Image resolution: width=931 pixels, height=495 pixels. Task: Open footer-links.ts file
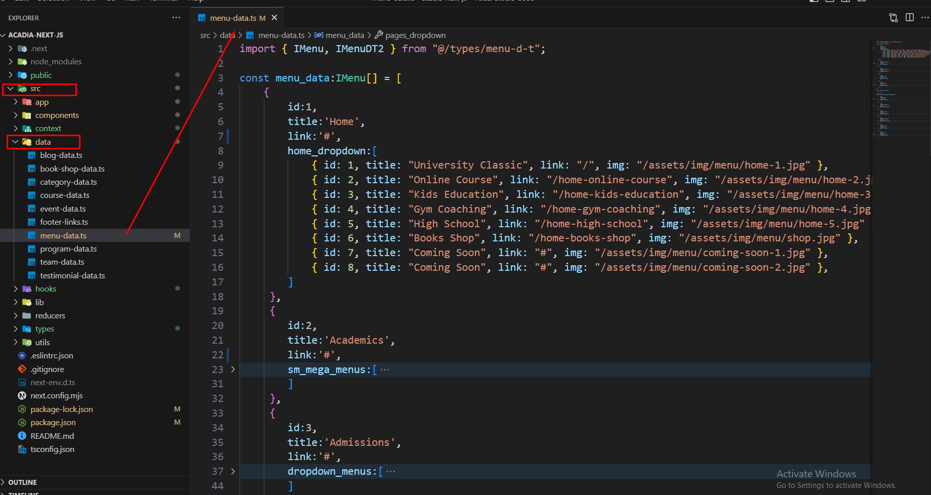[x=64, y=222]
